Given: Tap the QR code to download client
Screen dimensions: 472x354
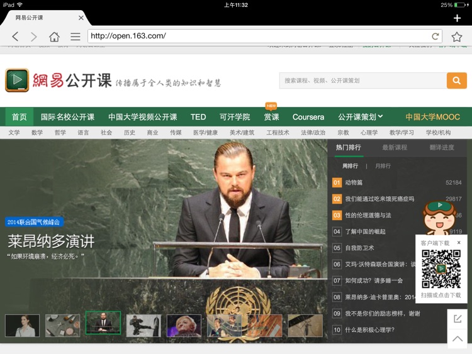Looking at the screenshot, I should click(441, 268).
